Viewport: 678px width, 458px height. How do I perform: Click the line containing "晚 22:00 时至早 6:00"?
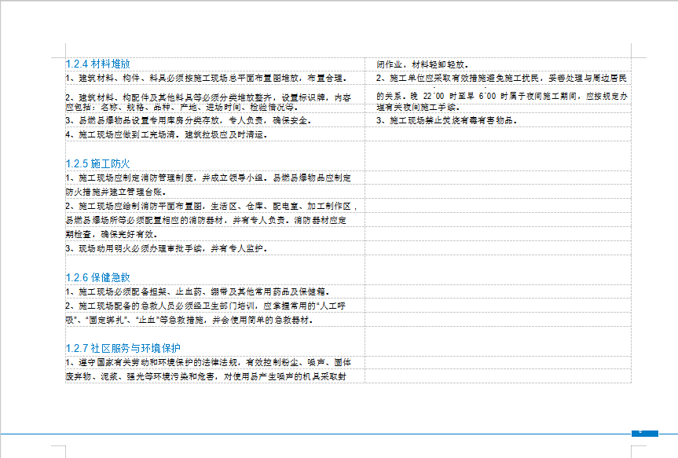click(x=501, y=96)
